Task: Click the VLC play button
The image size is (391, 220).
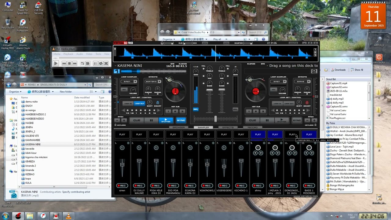Action: coord(56,63)
